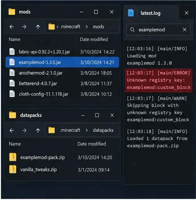196x200 pixels.
Task: Maximize the datapacks window
Action: click(x=97, y=115)
